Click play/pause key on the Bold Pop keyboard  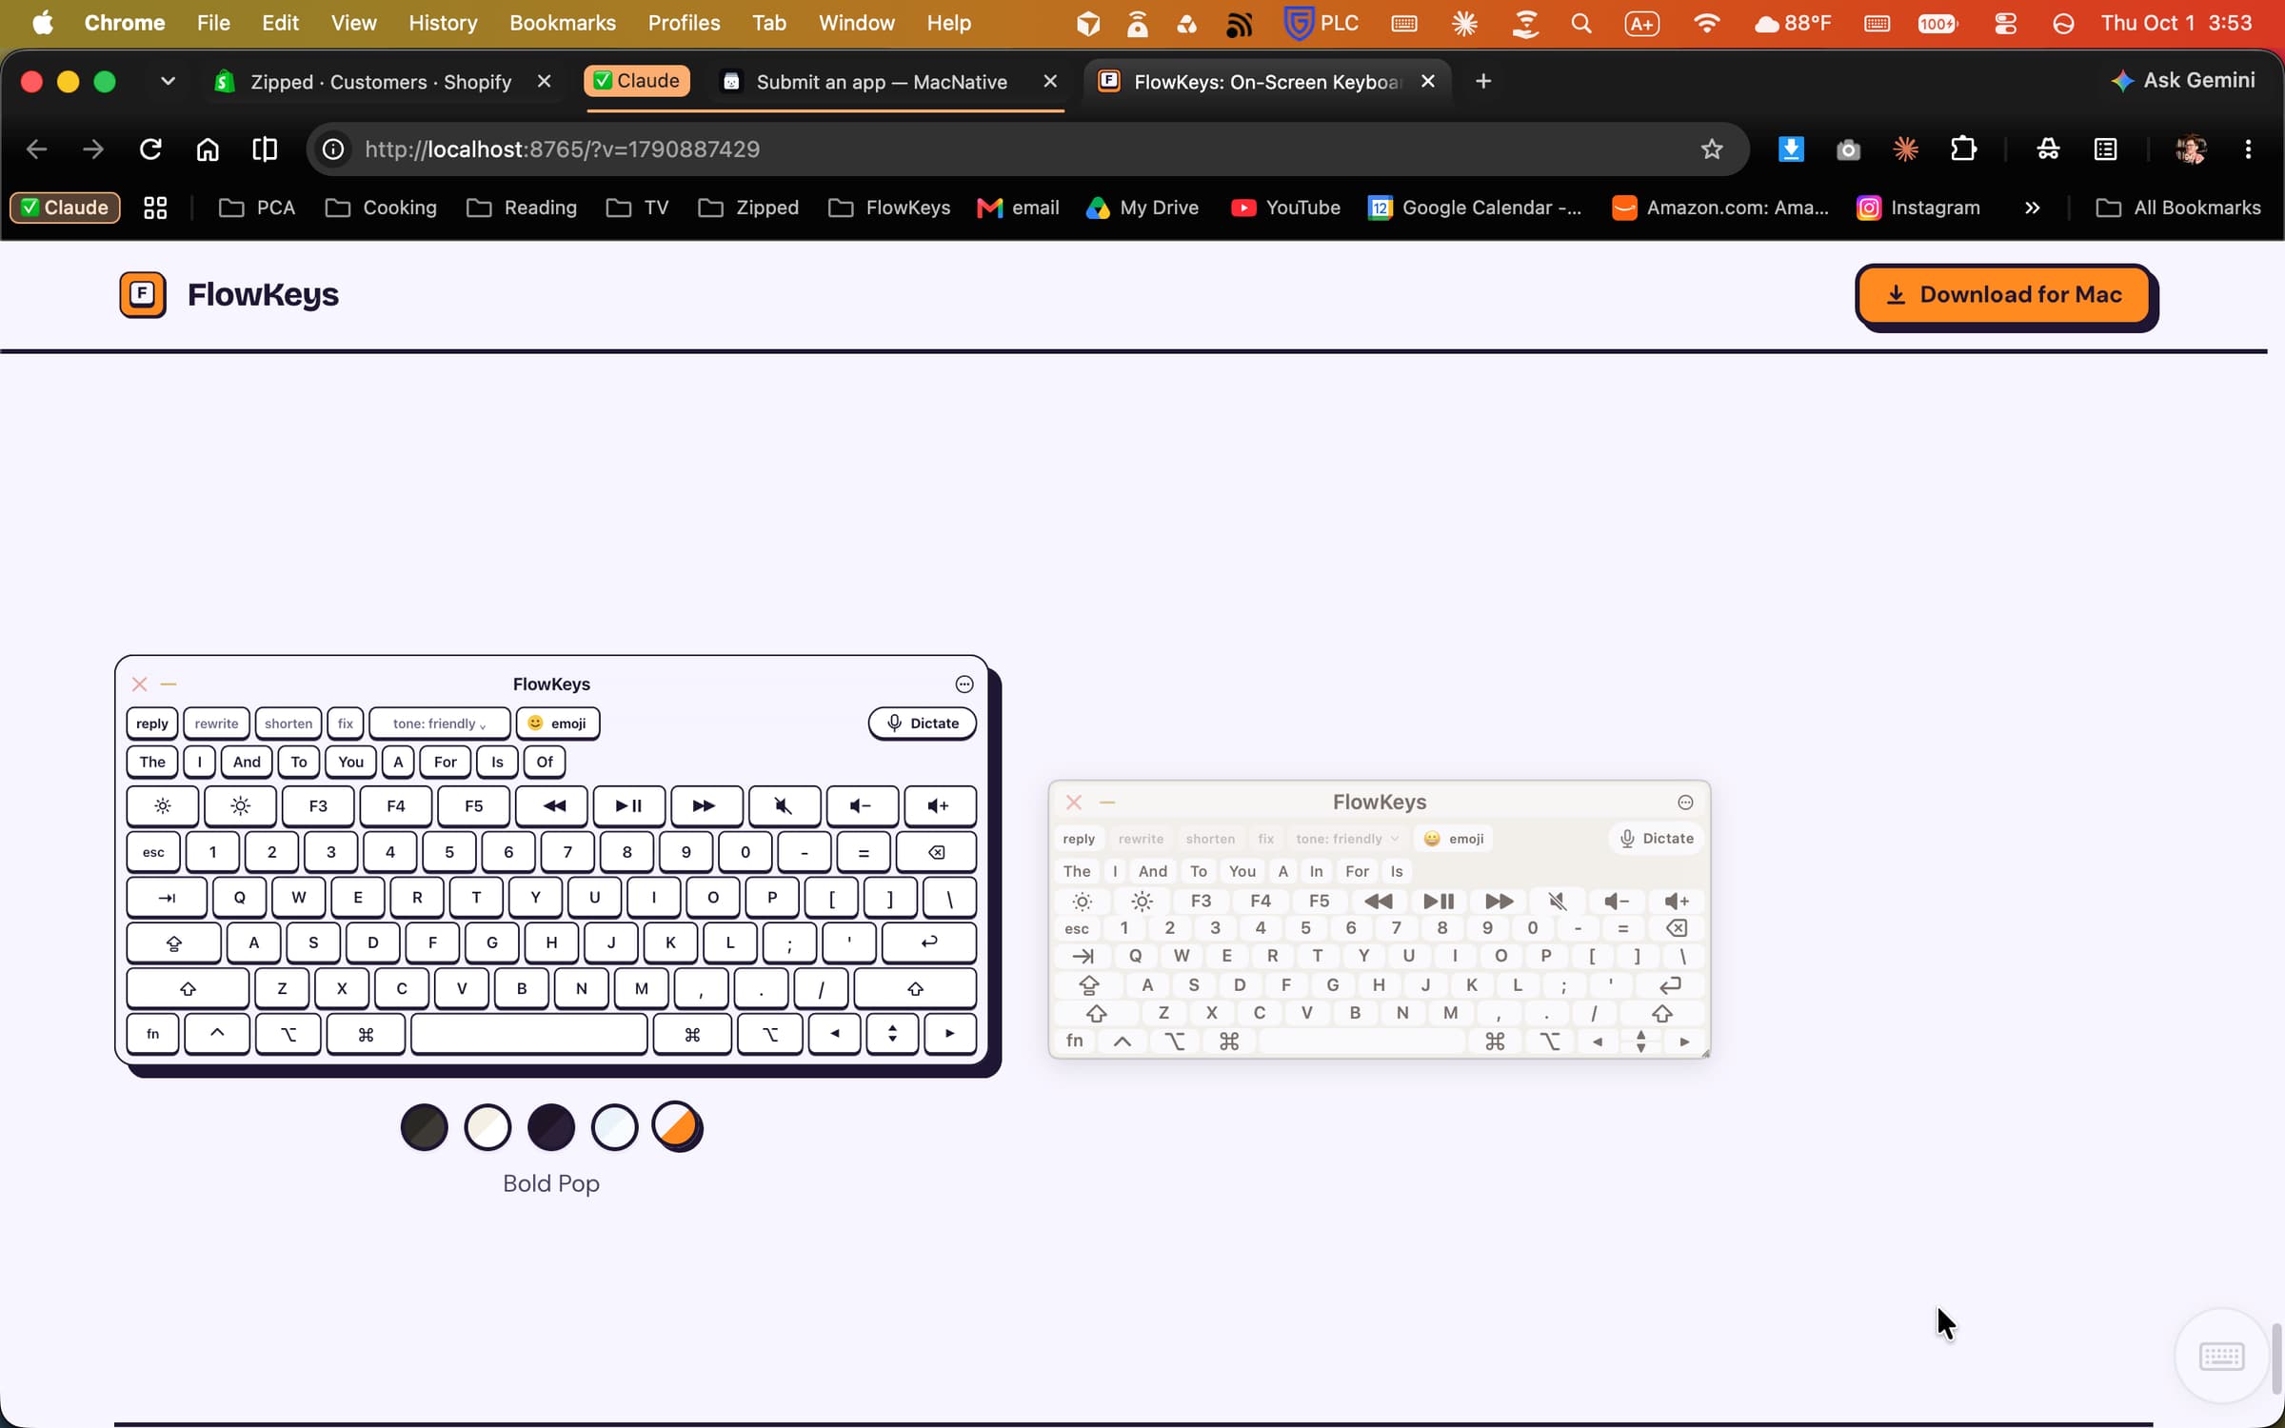pos(628,805)
